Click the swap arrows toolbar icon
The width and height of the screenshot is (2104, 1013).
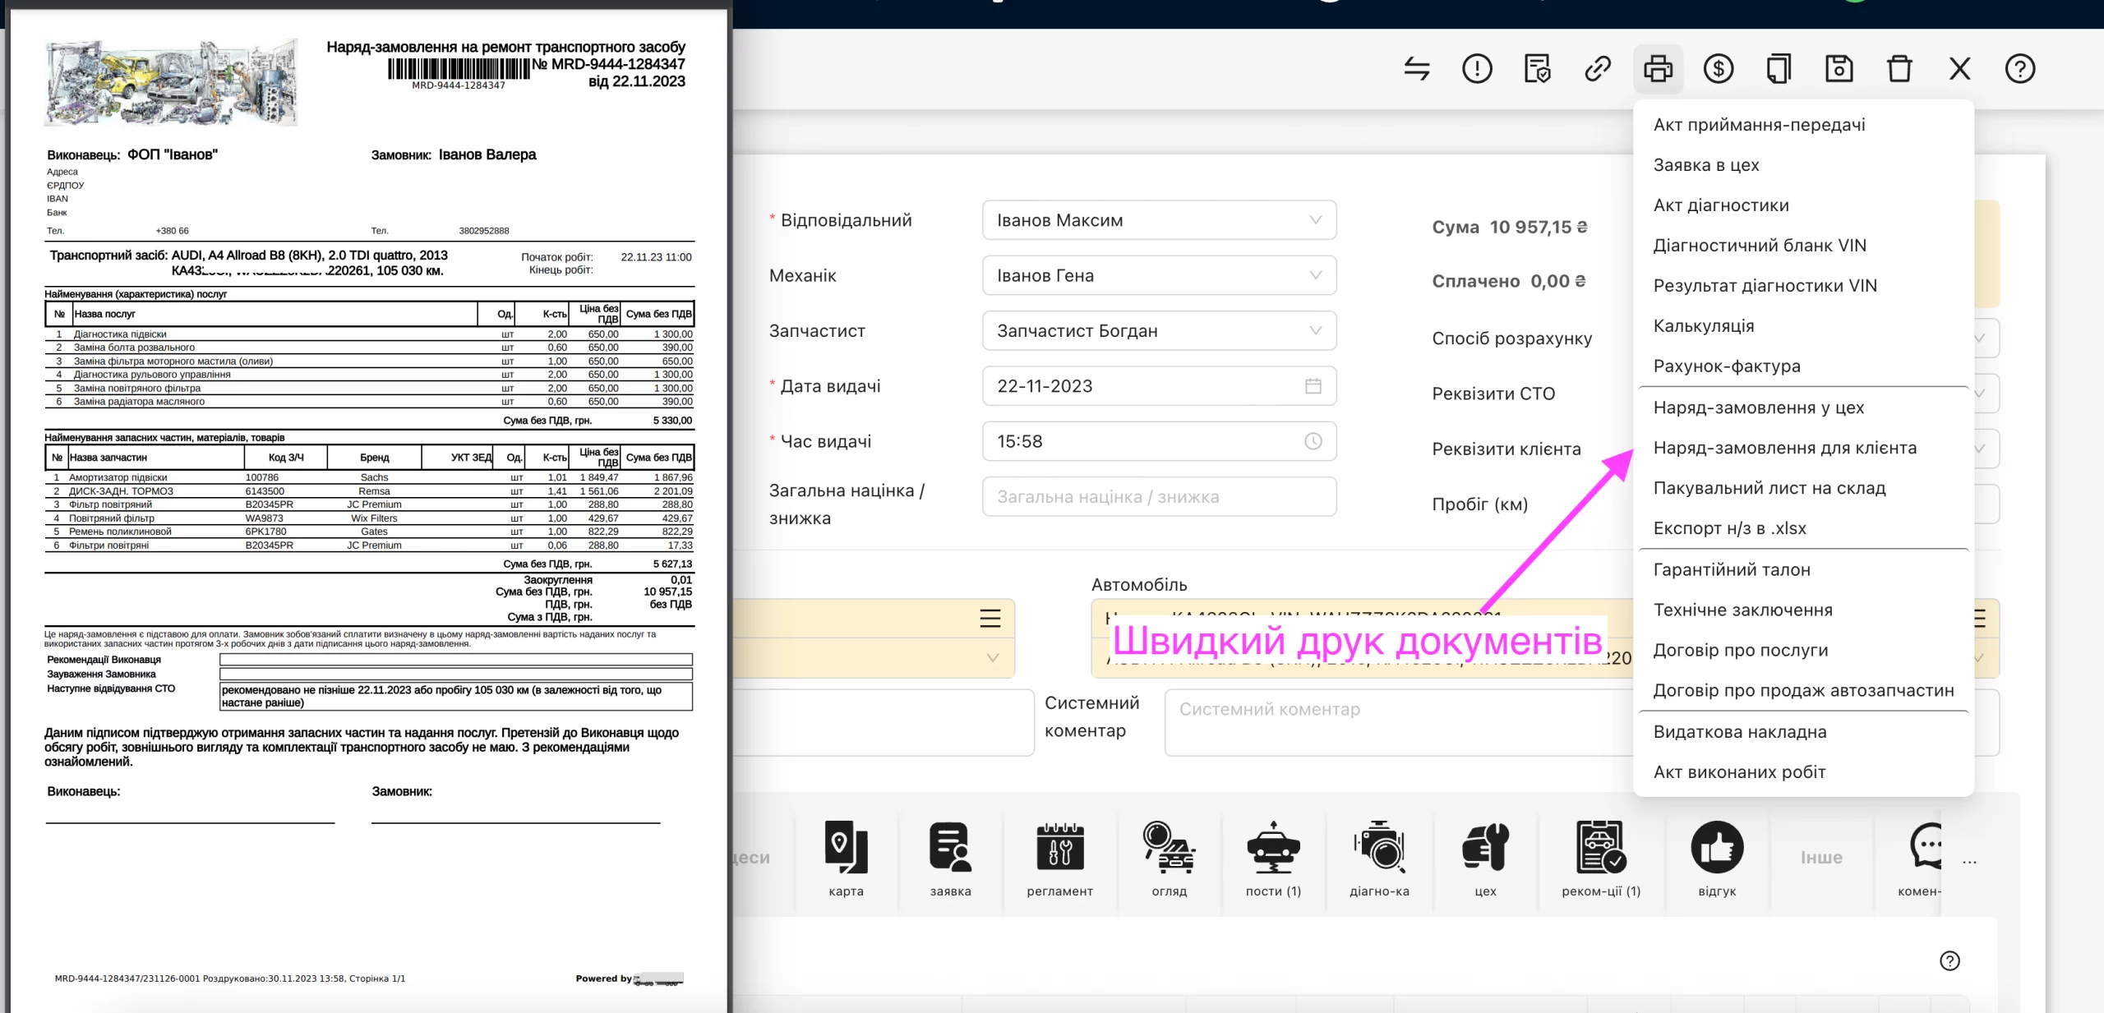[1417, 68]
